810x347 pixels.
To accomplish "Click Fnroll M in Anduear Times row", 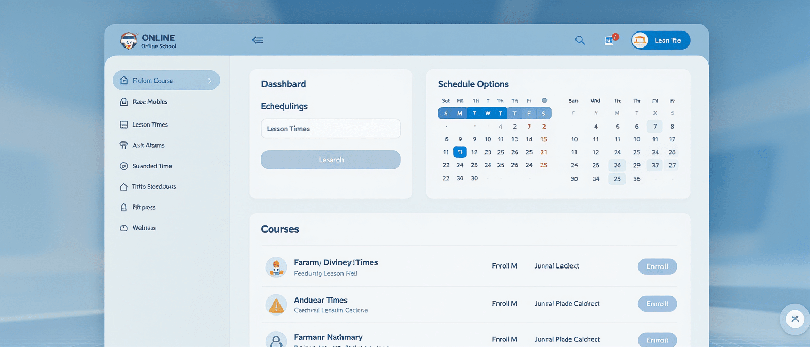I will 505,303.
